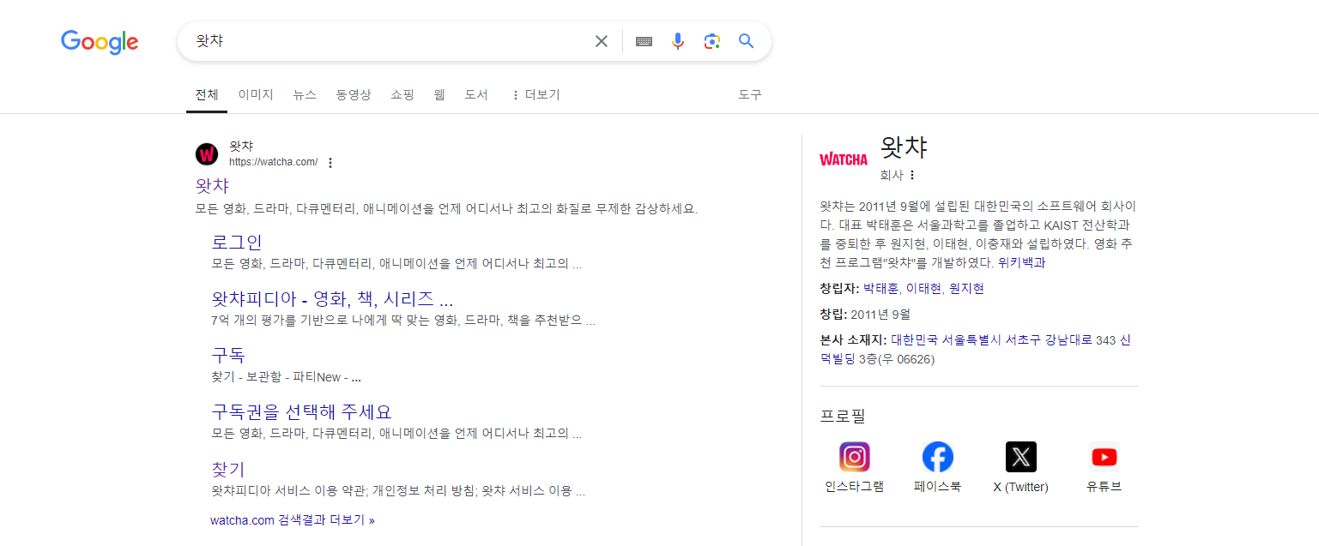Submit search with magnifying glass icon
Image resolution: width=1319 pixels, height=546 pixels.
point(746,41)
